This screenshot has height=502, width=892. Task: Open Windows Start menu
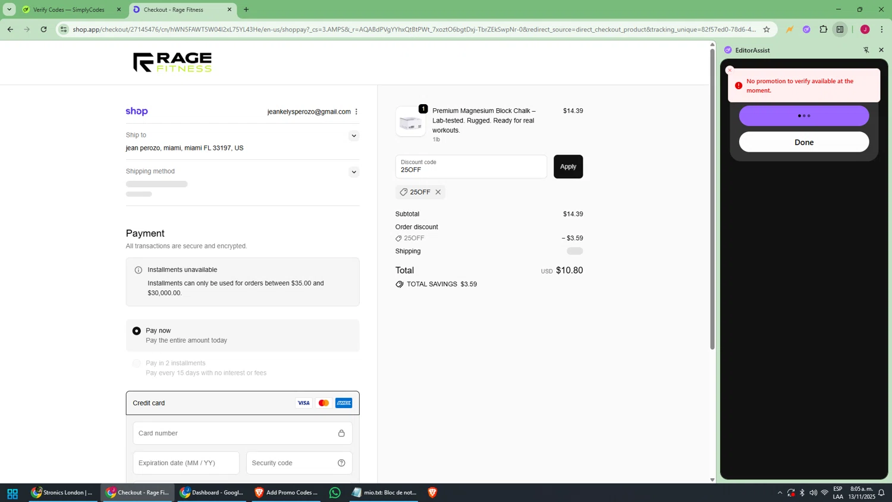(12, 493)
